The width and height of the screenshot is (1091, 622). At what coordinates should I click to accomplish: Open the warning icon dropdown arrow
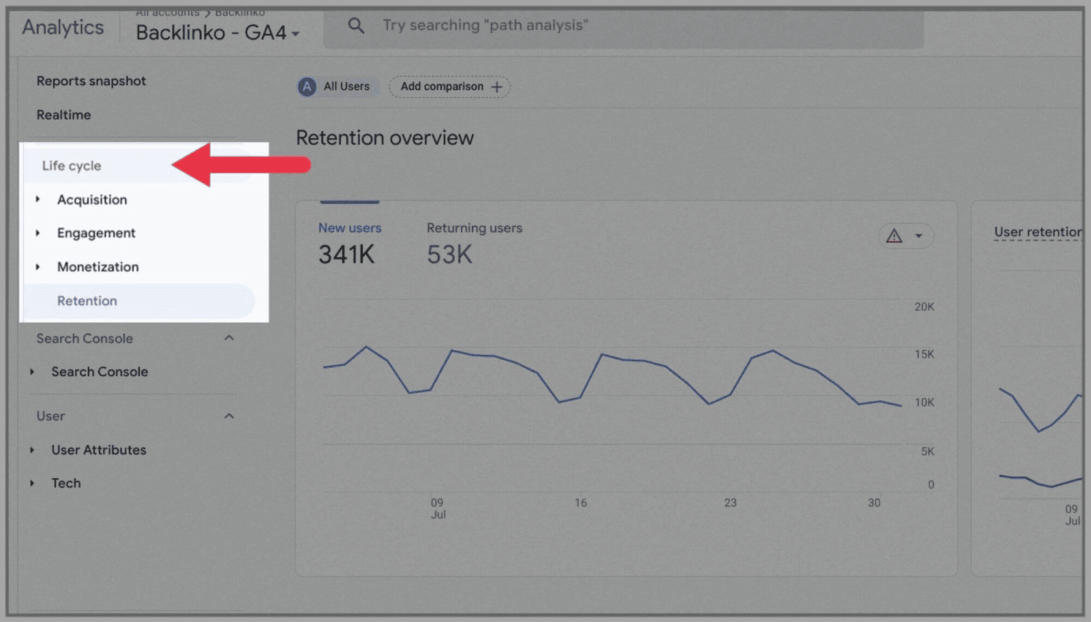coord(918,236)
